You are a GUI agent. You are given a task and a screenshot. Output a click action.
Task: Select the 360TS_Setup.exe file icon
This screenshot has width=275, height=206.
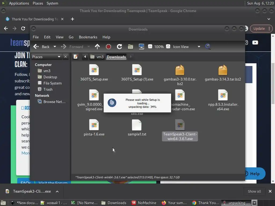94,70
